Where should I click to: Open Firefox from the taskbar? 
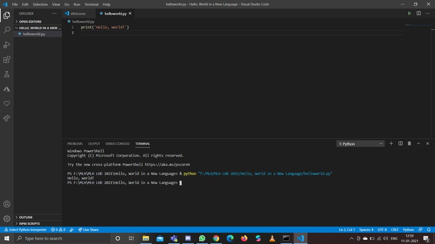click(244, 238)
